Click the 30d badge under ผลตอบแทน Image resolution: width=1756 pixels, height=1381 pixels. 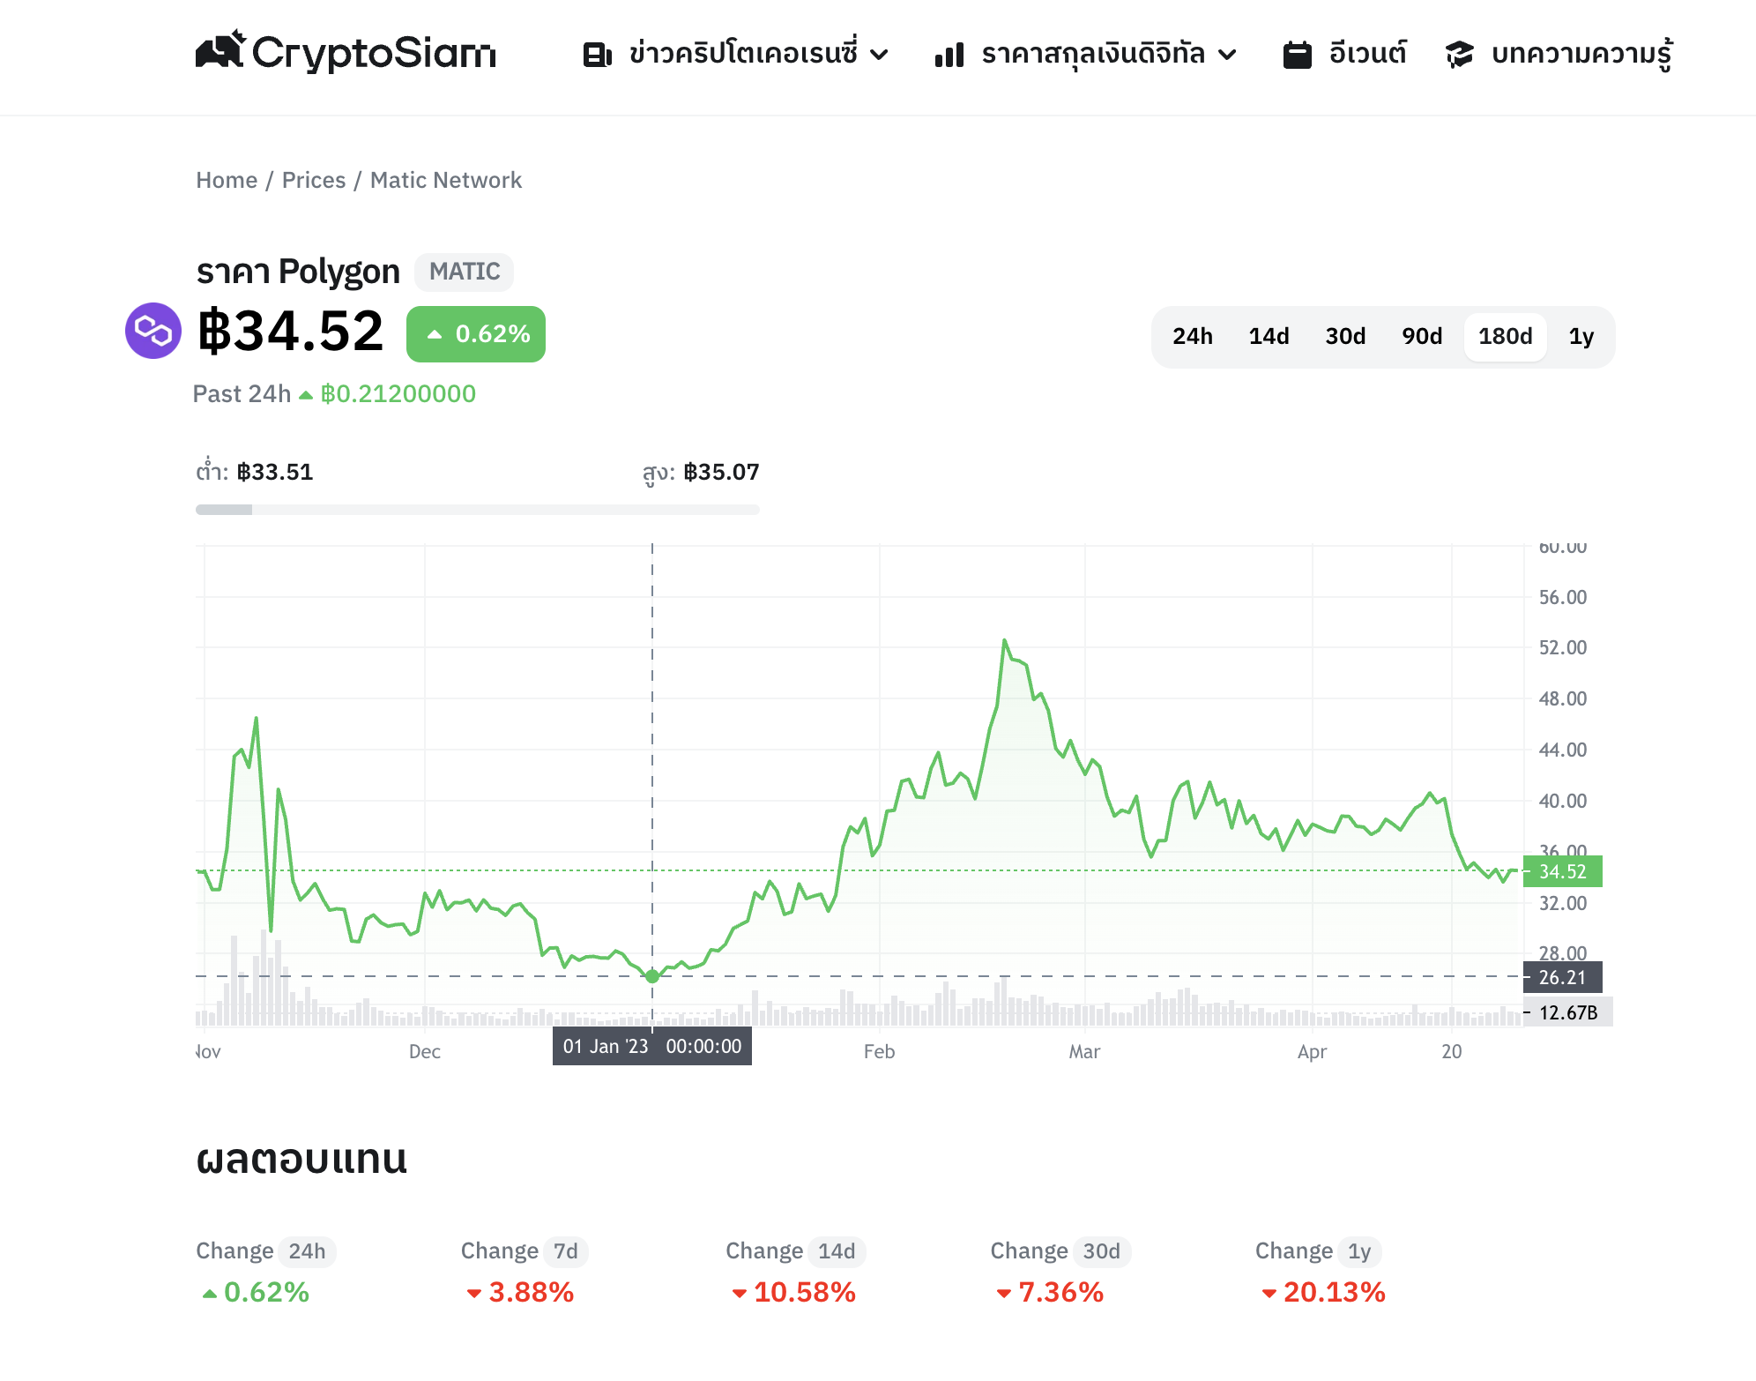tap(1102, 1251)
